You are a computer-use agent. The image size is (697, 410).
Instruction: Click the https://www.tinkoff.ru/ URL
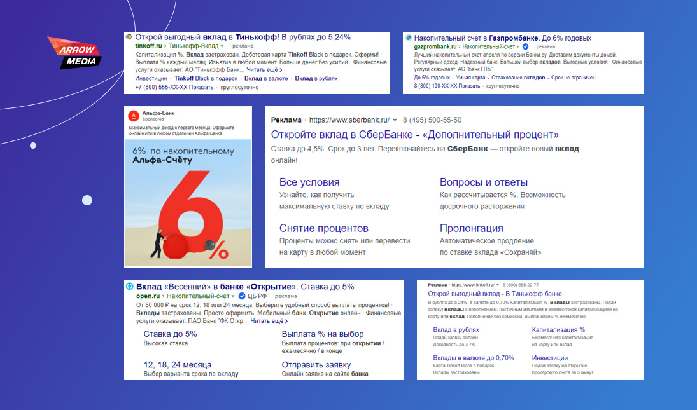[472, 285]
